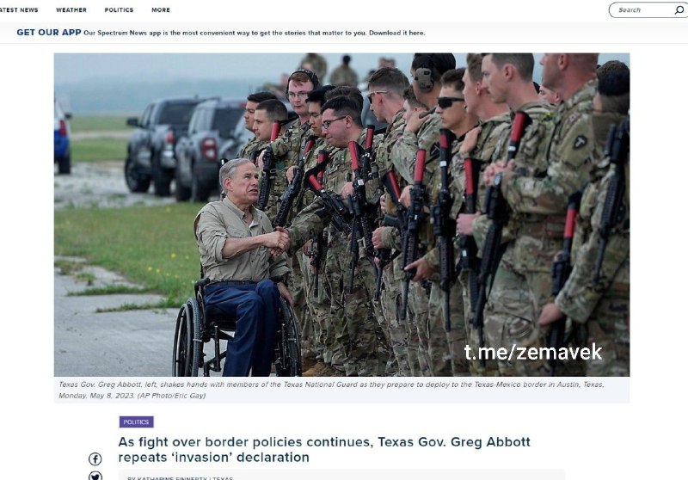Screen dimensions: 688x480
Task: Share the article on Twitter
Action: tap(95, 476)
